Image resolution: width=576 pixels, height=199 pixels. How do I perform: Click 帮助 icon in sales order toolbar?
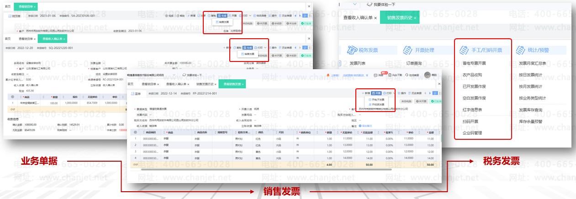coord(180,15)
